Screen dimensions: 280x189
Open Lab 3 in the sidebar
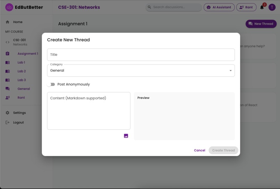point(22,80)
